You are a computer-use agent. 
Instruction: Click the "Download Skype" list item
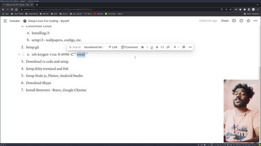click(38, 83)
